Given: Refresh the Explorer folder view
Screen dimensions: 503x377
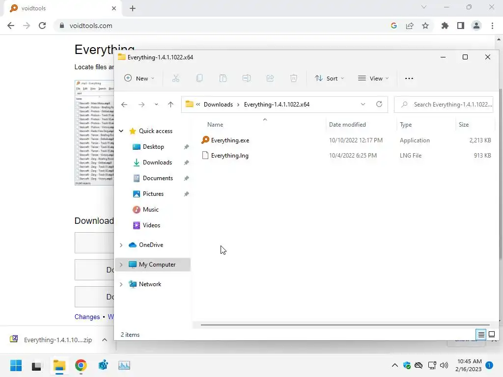Looking at the screenshot, I should [x=379, y=104].
